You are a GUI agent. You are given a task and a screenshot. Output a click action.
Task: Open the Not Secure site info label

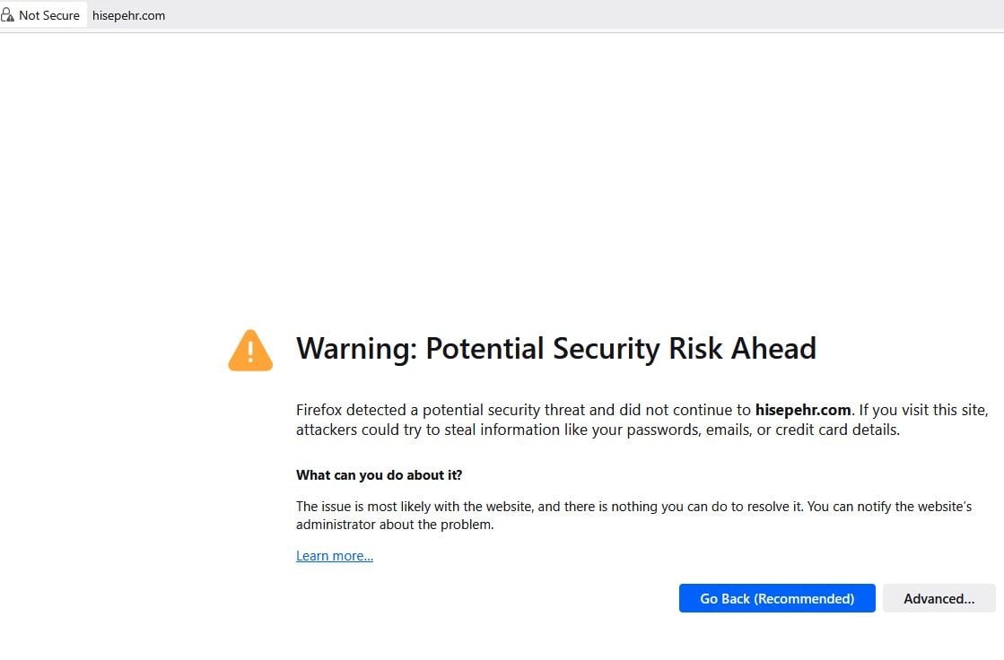pyautogui.click(x=48, y=15)
